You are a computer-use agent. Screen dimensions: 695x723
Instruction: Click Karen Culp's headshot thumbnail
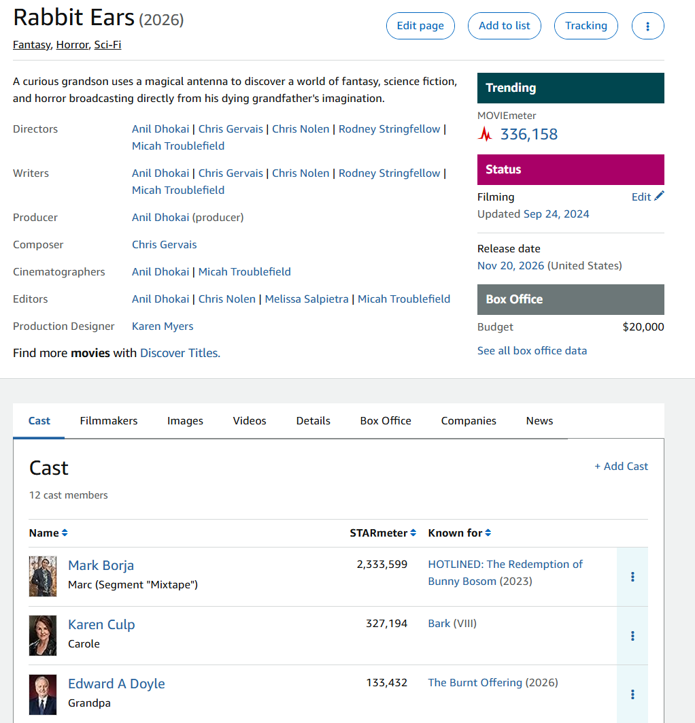[43, 635]
